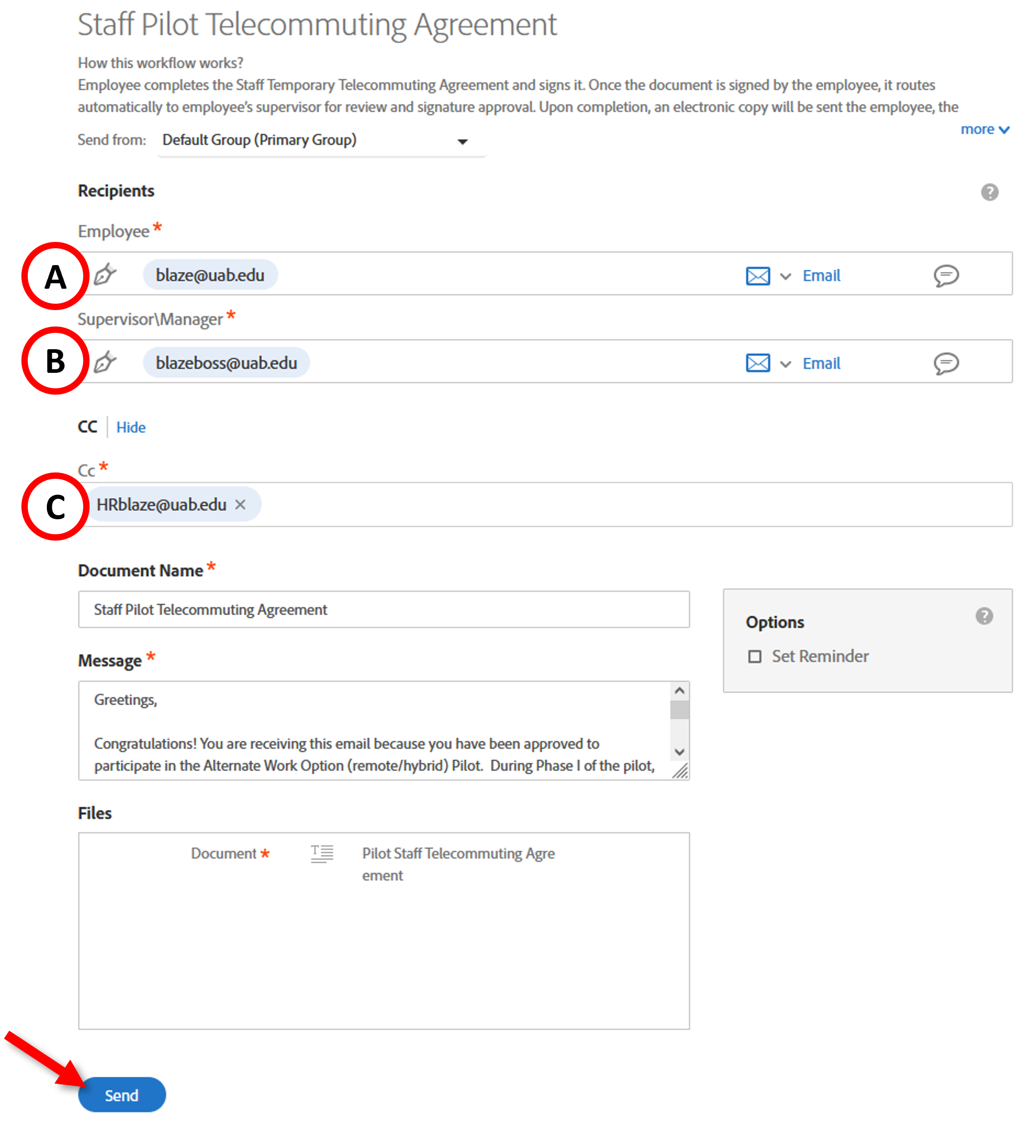The image size is (1024, 1129).
Task: Click the Email link for Employee
Action: coord(821,276)
